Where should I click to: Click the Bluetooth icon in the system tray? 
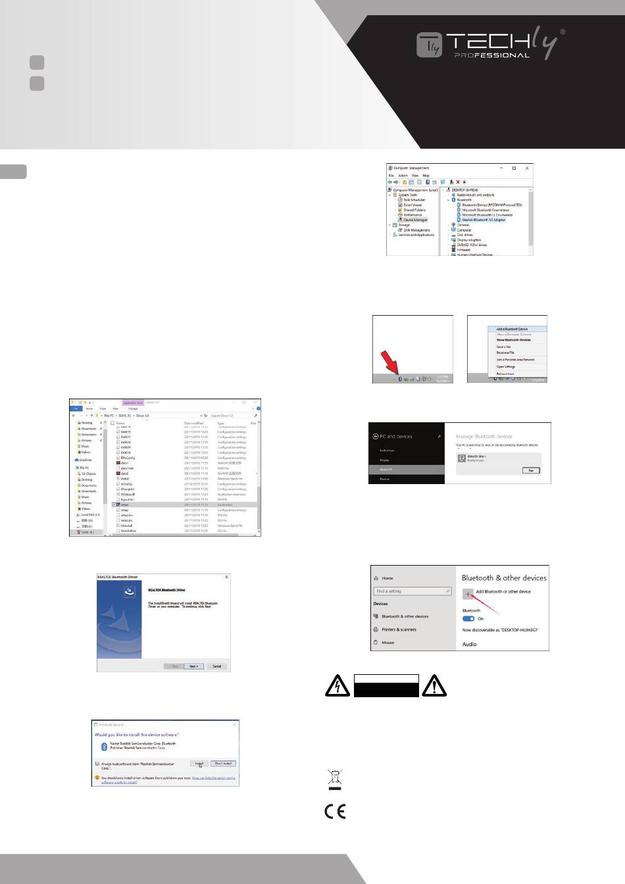click(x=400, y=379)
